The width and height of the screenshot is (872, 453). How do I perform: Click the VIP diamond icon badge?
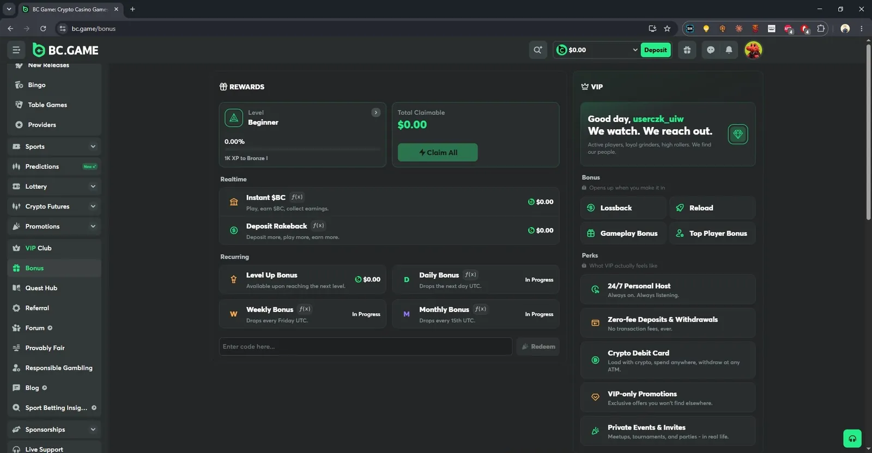coord(738,134)
